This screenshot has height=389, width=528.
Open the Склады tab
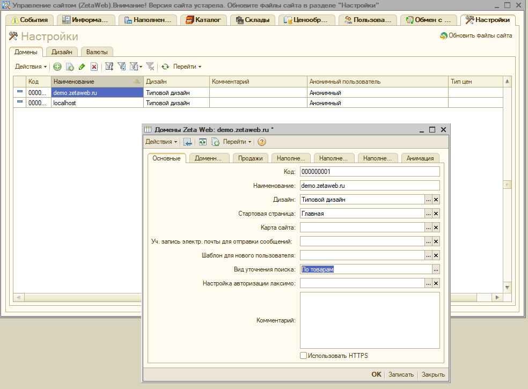[x=253, y=20]
